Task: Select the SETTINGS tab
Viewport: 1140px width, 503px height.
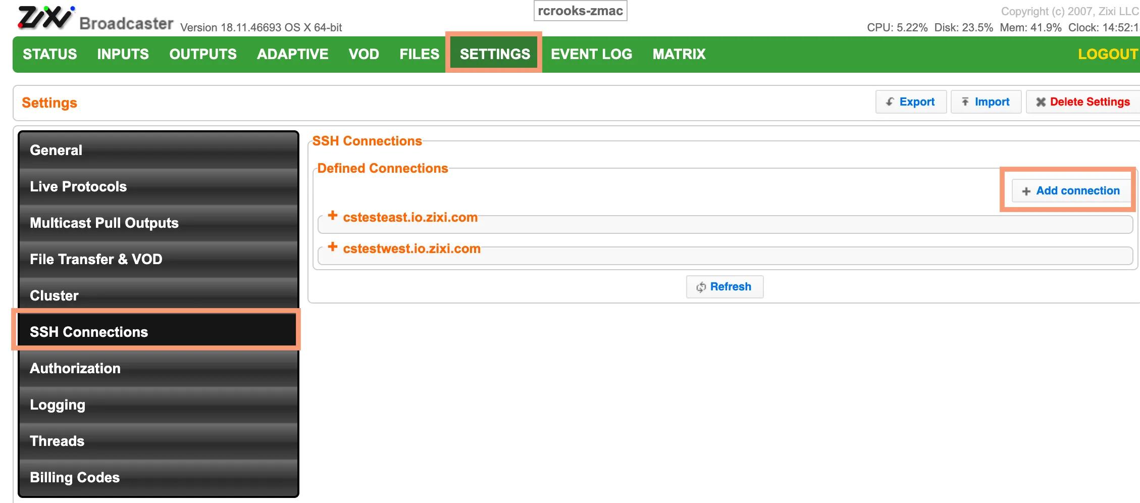Action: point(495,54)
